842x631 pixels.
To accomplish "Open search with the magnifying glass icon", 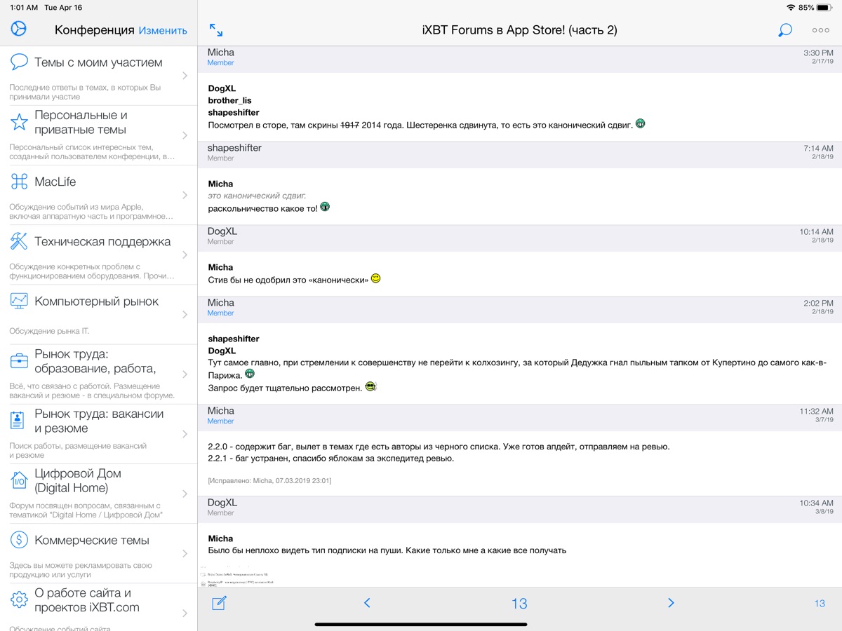I will point(784,30).
